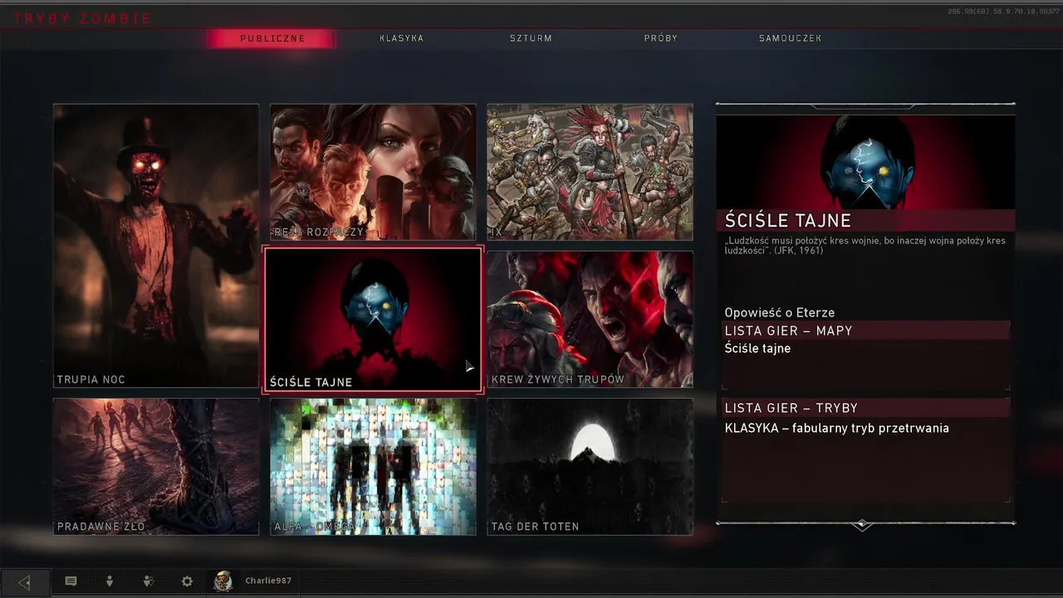Select the Próby tab
1063x598 pixels.
pos(661,38)
